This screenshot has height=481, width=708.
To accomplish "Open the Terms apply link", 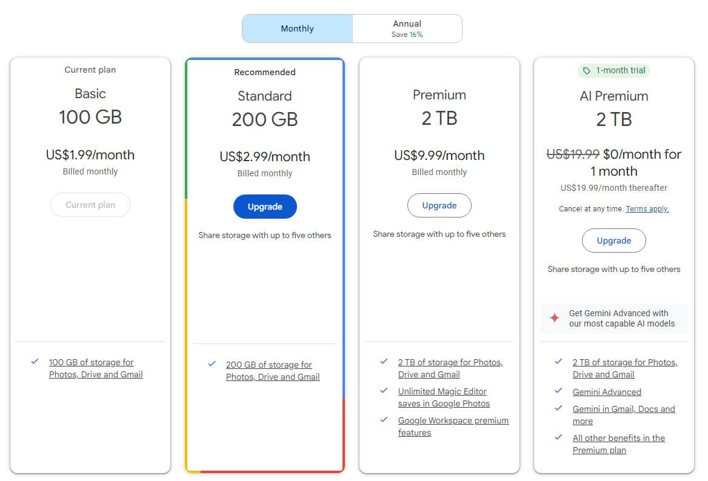I will point(647,208).
